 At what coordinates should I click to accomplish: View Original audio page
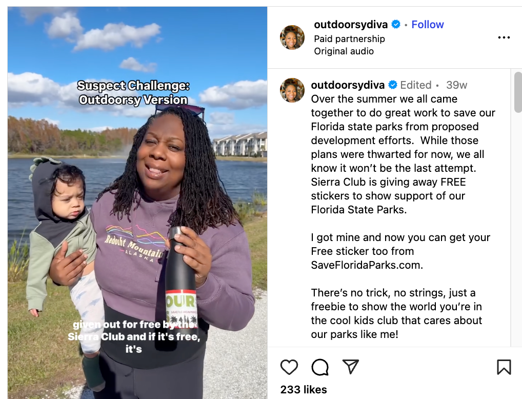point(344,51)
